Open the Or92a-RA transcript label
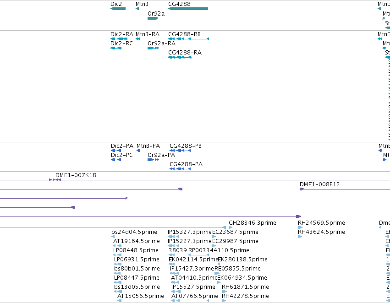Screen dimensions: 390x303 pyautogui.click(x=161, y=43)
